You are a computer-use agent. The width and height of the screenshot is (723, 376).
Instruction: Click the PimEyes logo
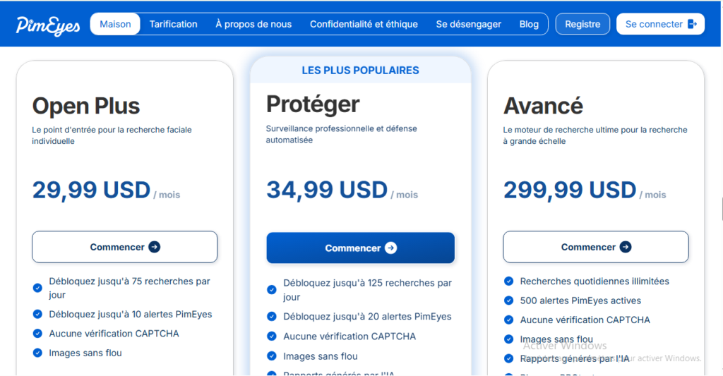tap(48, 26)
